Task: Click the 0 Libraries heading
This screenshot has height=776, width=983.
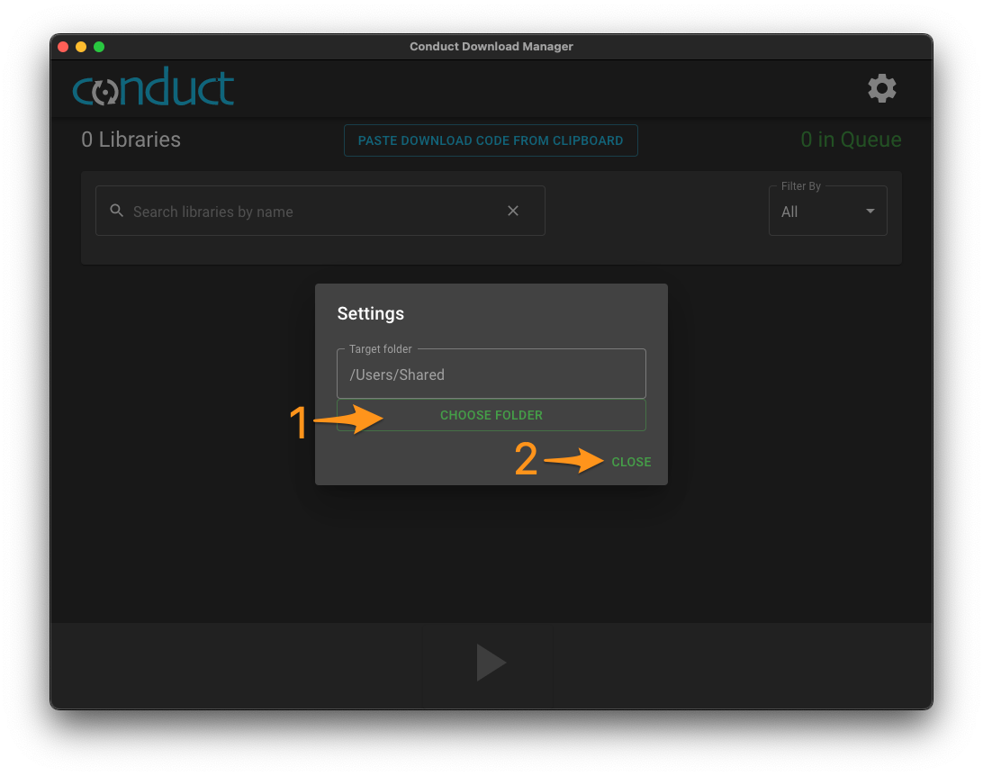Action: pyautogui.click(x=131, y=140)
